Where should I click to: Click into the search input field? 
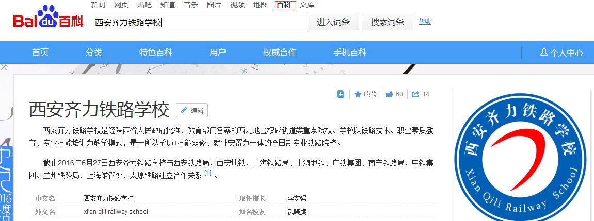(199, 22)
